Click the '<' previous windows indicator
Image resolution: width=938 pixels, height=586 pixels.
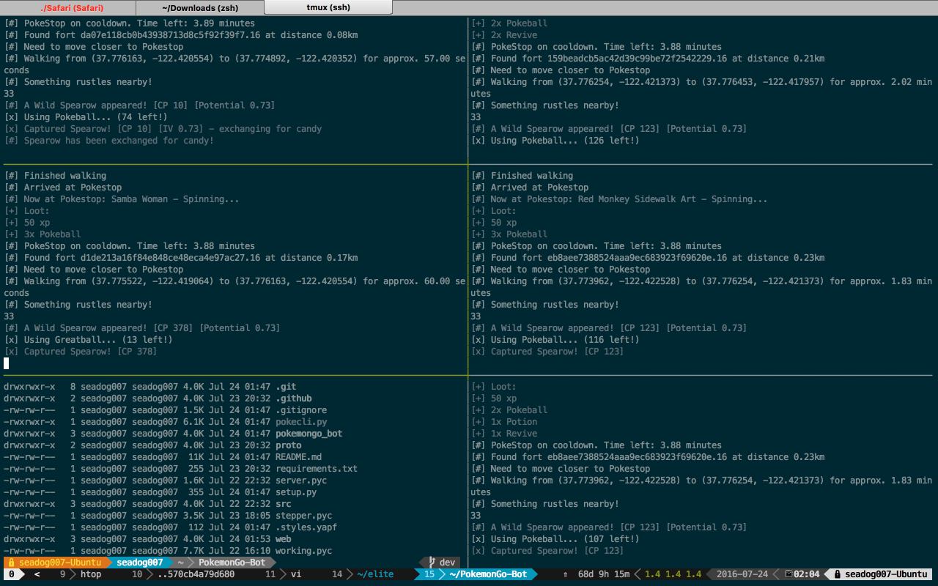click(x=37, y=574)
